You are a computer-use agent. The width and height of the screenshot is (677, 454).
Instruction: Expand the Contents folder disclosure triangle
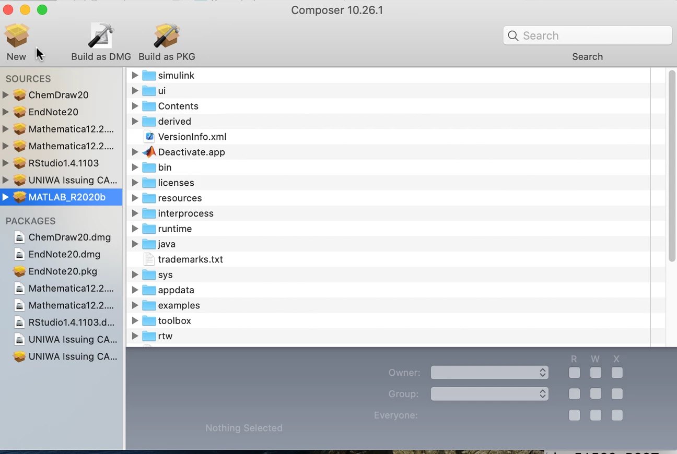pos(135,106)
